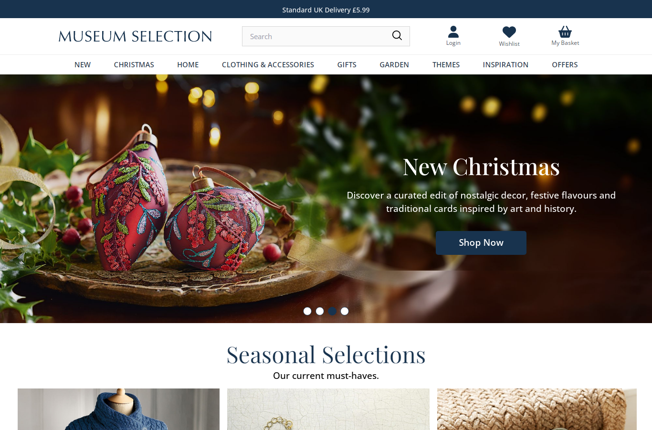
Task: Open the Christmas menu
Action: [x=134, y=65]
